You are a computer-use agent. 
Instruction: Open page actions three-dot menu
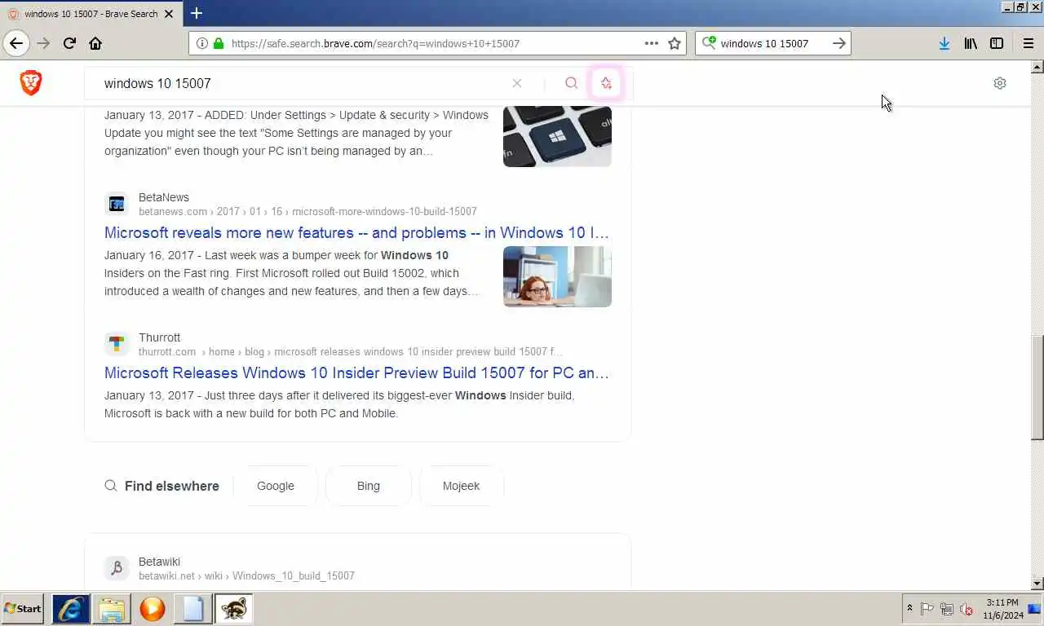tap(652, 43)
